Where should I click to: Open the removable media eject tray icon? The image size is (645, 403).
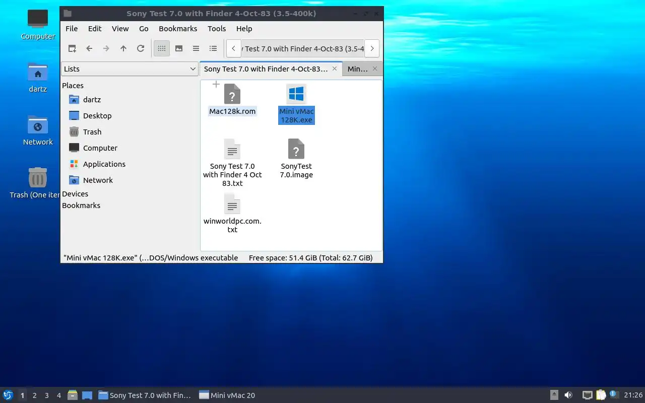[x=554, y=395]
